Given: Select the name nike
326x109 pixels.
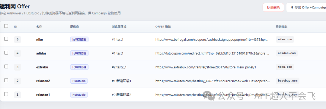Looking at the screenshot, I should point(40,39).
